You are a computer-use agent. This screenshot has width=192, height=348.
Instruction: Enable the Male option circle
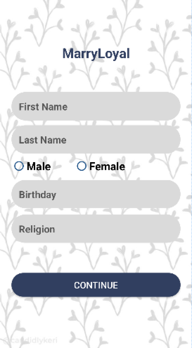19,166
